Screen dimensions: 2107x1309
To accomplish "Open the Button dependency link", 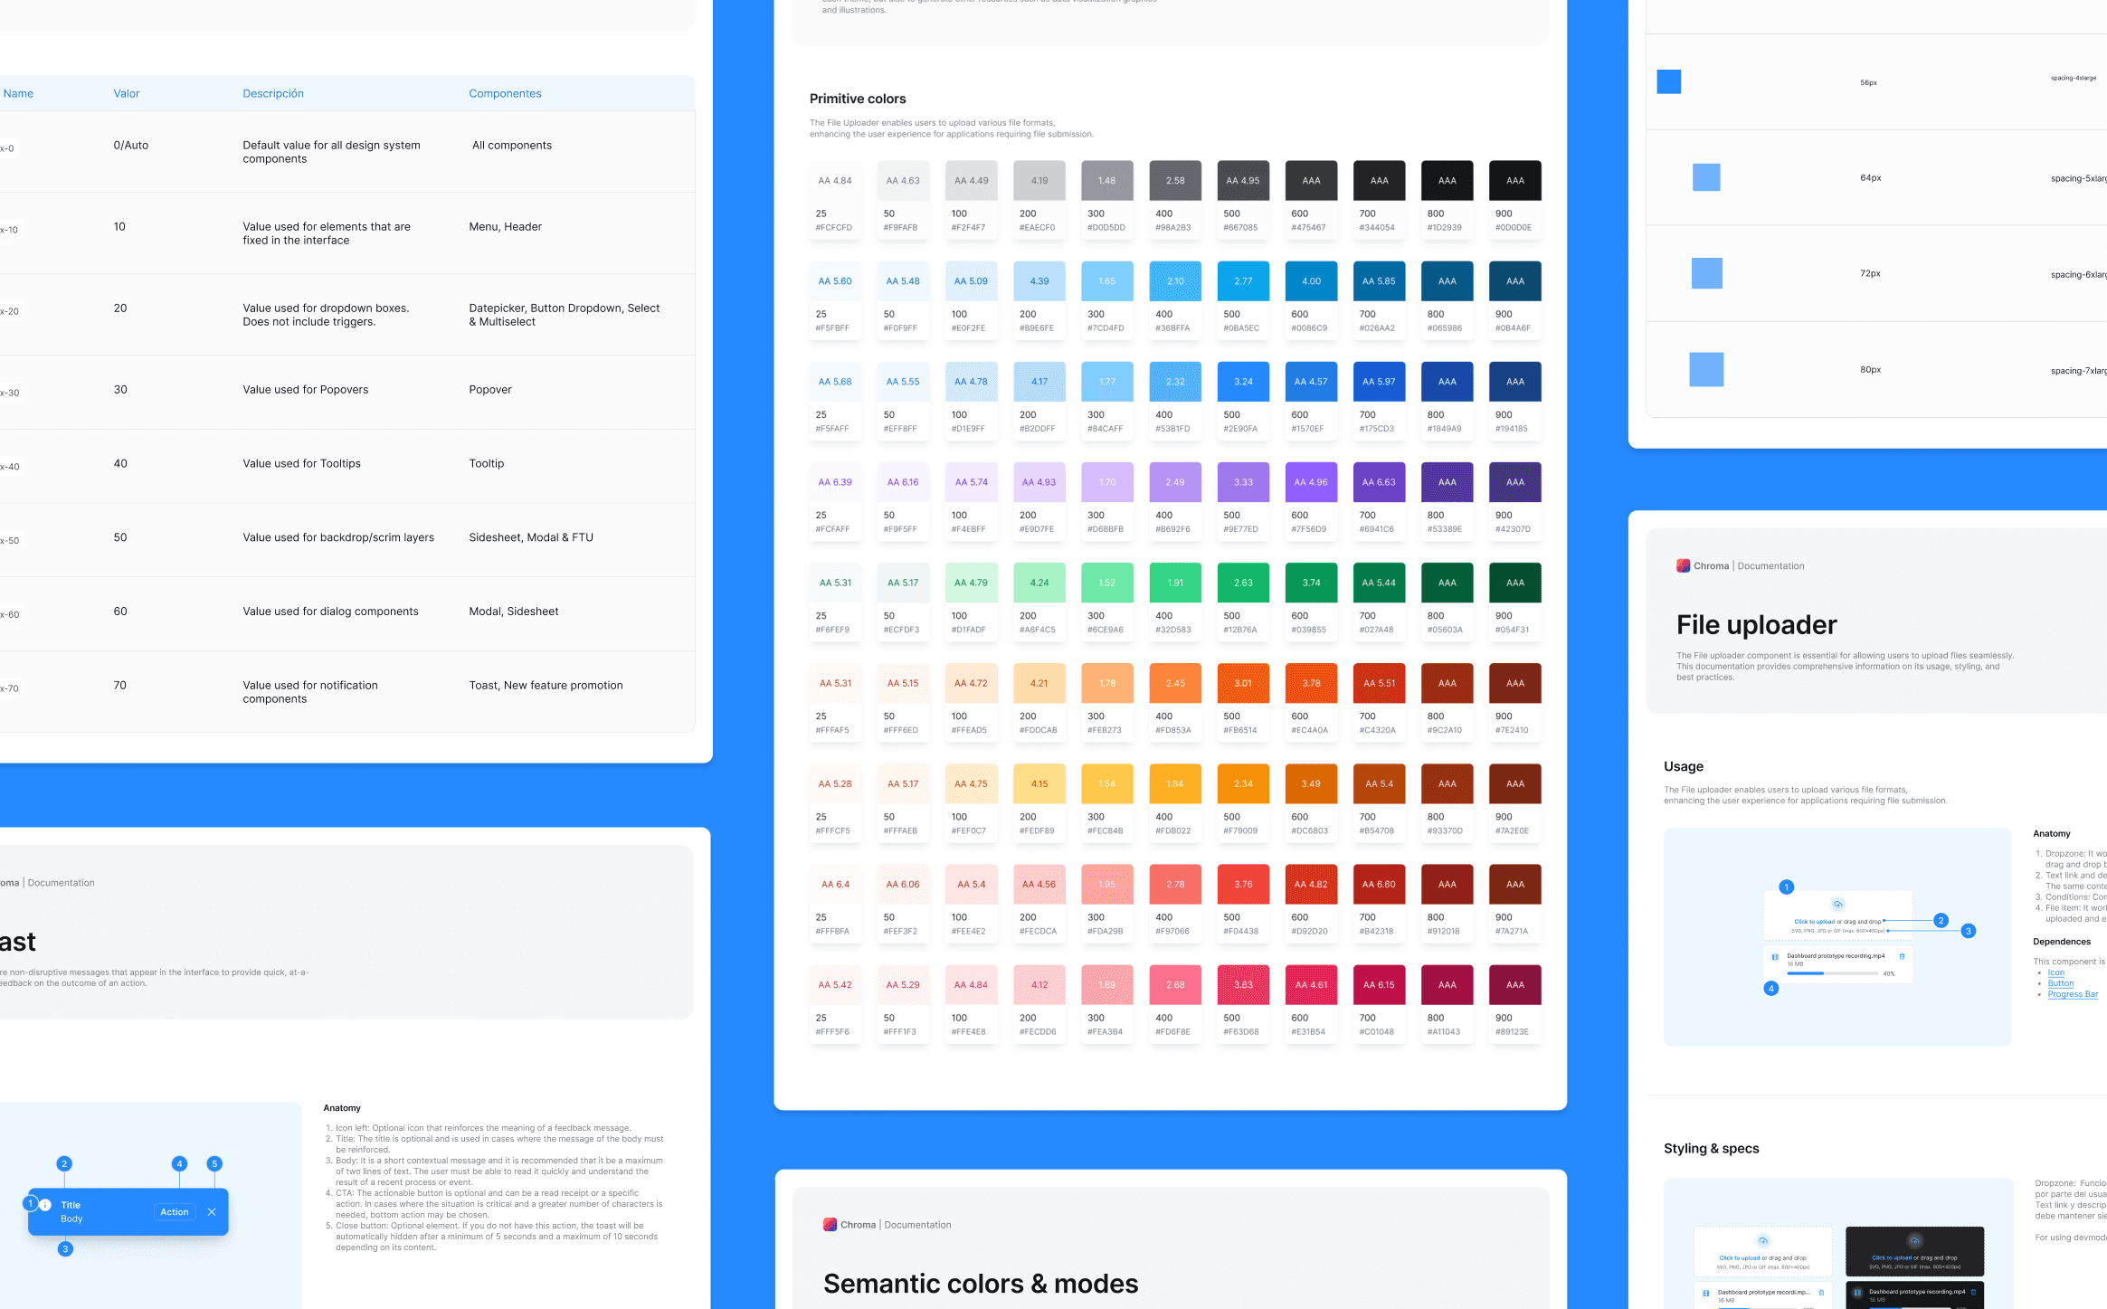I will [2060, 983].
